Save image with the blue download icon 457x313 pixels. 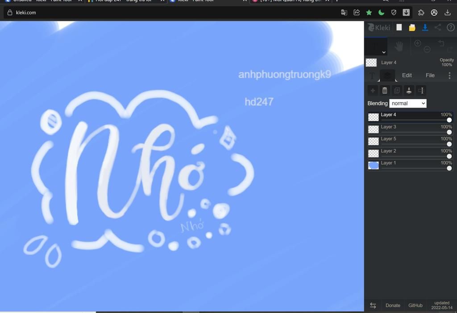[x=425, y=27]
